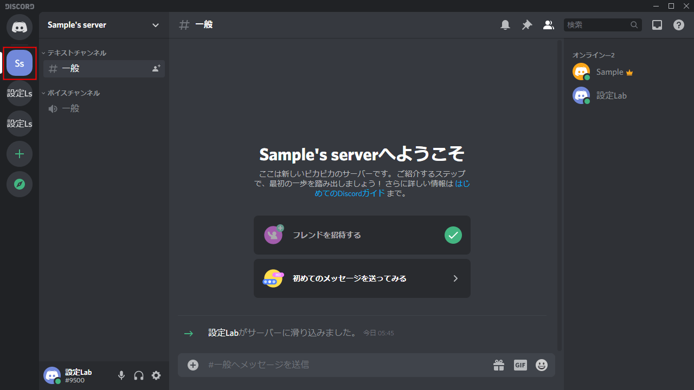Open the help question mark icon

click(679, 25)
